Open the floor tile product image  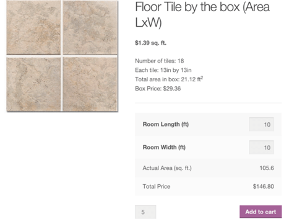[62, 56]
